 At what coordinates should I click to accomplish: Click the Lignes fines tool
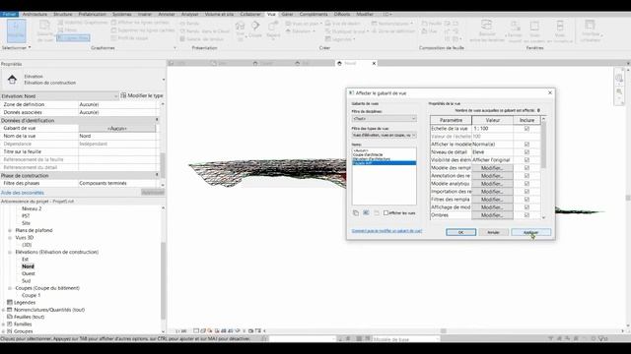point(73,38)
